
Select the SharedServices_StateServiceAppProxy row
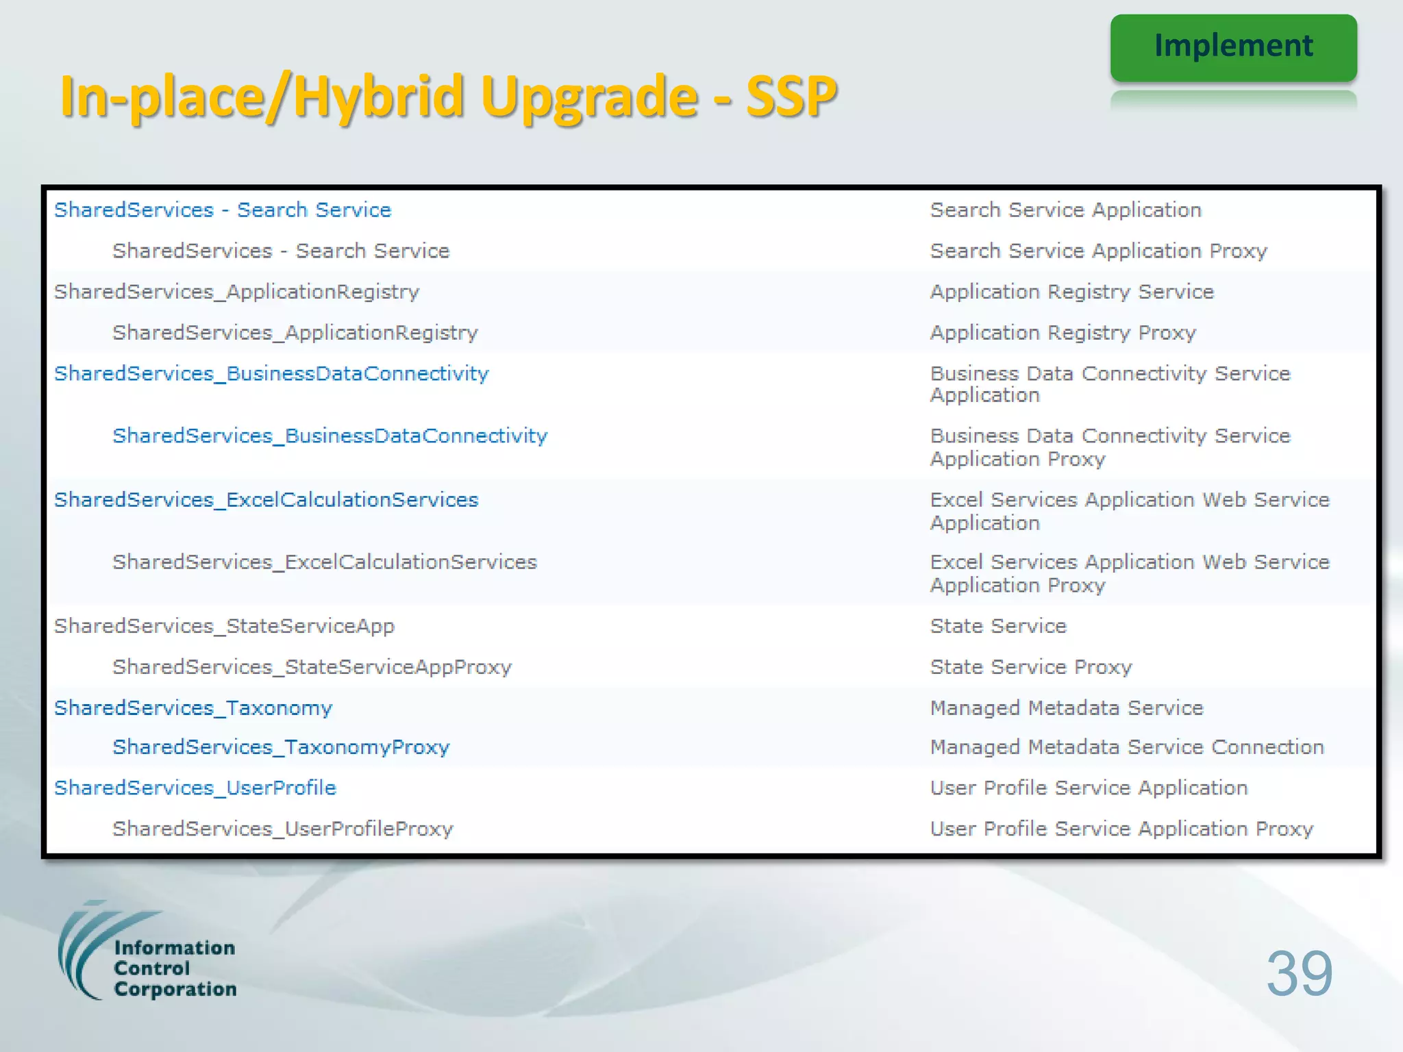click(312, 667)
